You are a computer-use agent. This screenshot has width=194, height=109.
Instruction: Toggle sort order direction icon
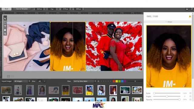point(98,81)
